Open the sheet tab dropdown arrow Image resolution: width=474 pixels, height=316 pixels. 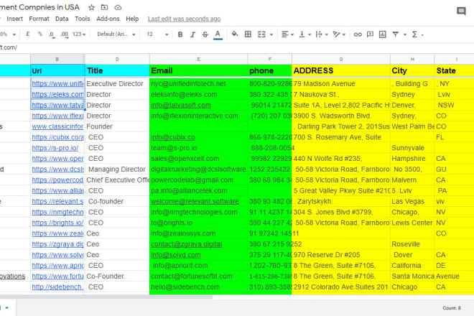coord(6,308)
